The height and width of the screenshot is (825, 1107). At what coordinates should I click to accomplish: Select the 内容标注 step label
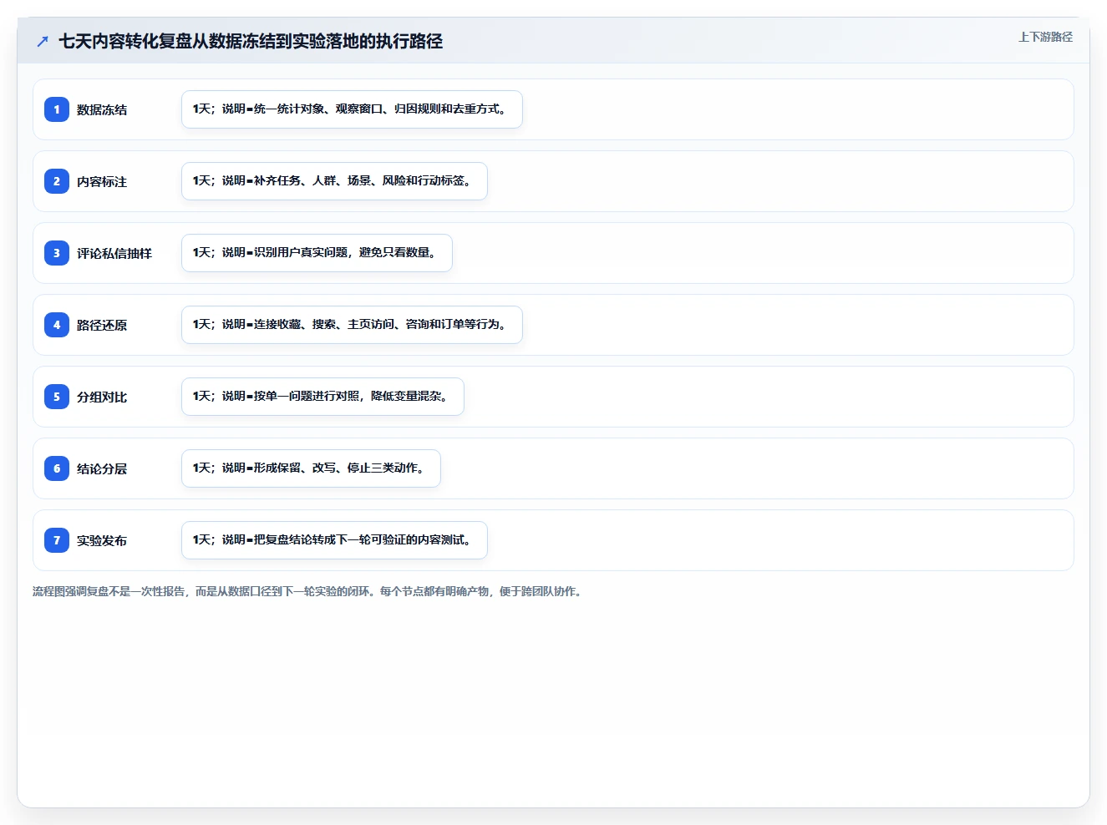102,181
